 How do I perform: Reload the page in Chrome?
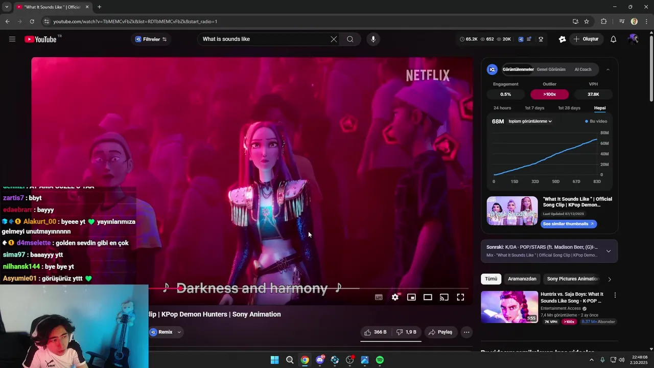[32, 21]
